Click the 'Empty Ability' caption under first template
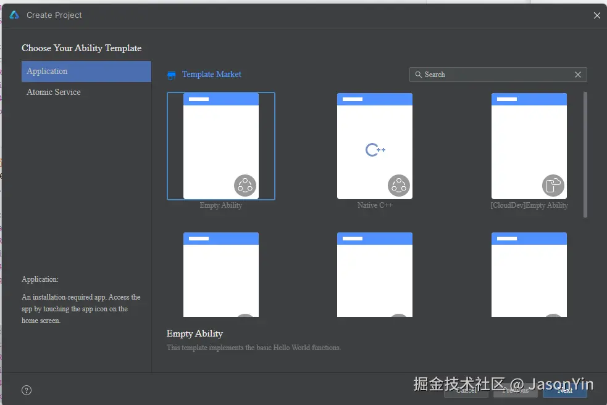Viewport: 607px width, 405px height. pos(220,205)
